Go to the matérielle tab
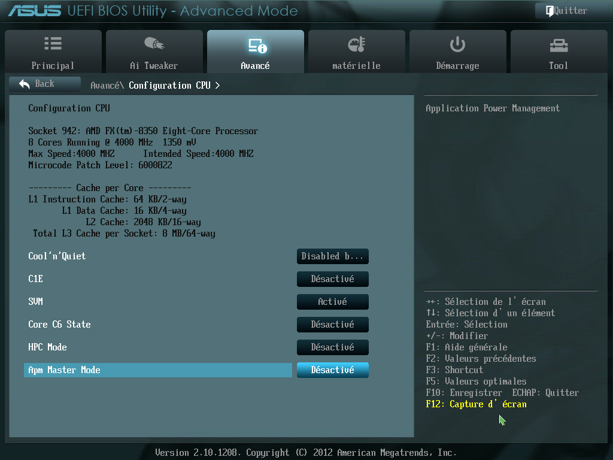The image size is (613, 460). click(x=357, y=52)
